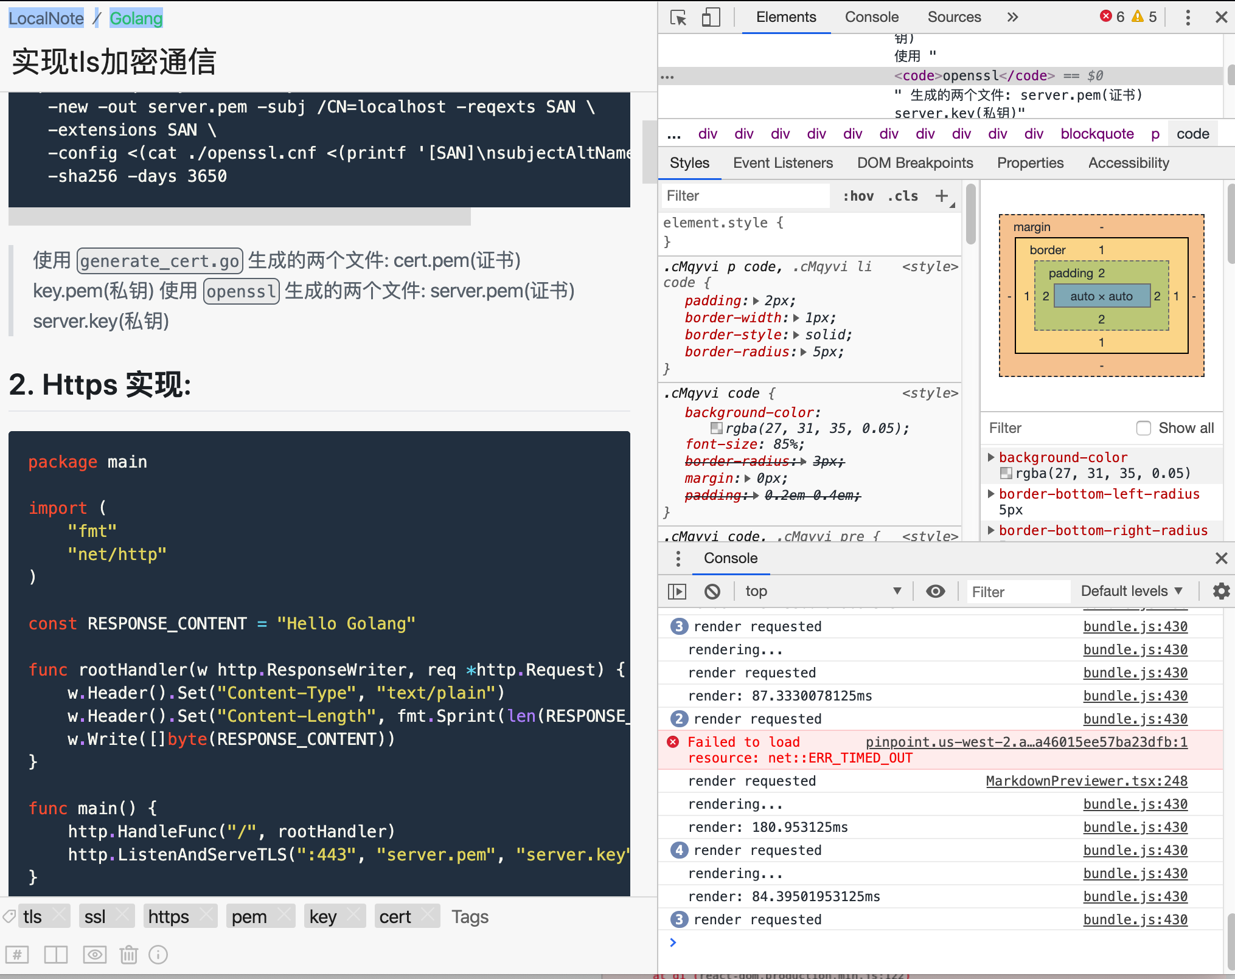Toggle element state with the :hov button
Screen dimensions: 1235x979
pyautogui.click(x=858, y=196)
